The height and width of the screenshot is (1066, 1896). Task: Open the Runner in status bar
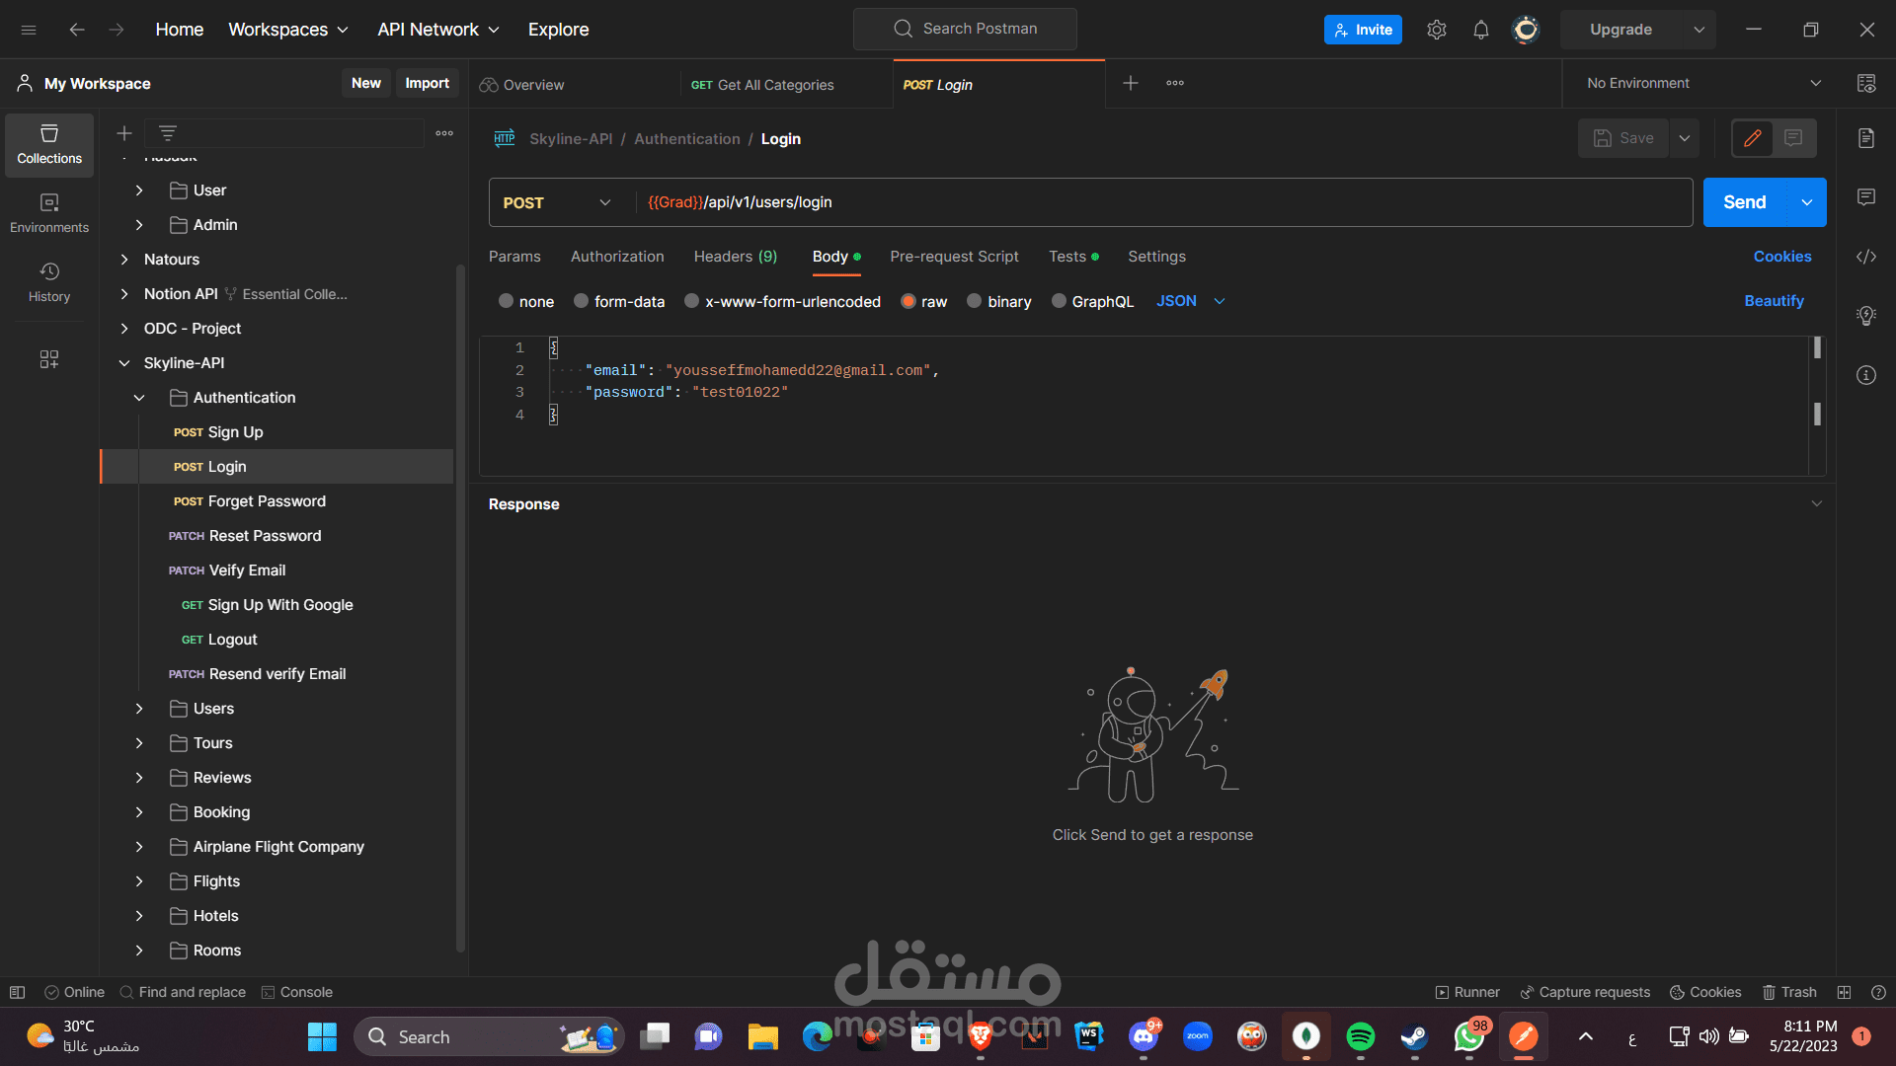click(x=1467, y=992)
